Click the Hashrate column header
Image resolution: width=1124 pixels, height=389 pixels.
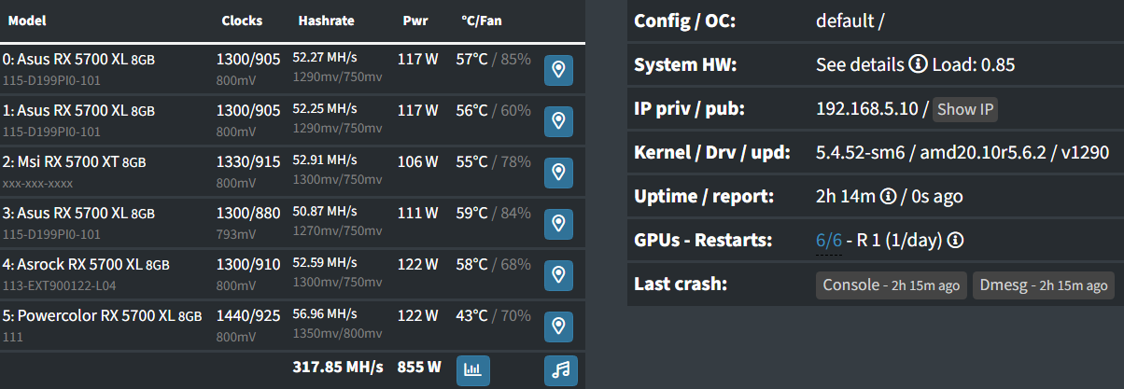326,21
